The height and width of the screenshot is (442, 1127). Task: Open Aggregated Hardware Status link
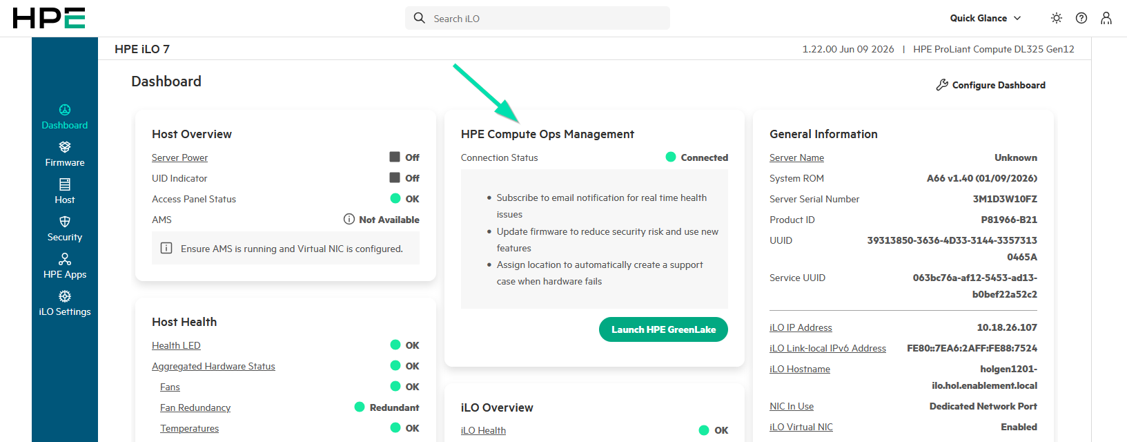point(213,366)
